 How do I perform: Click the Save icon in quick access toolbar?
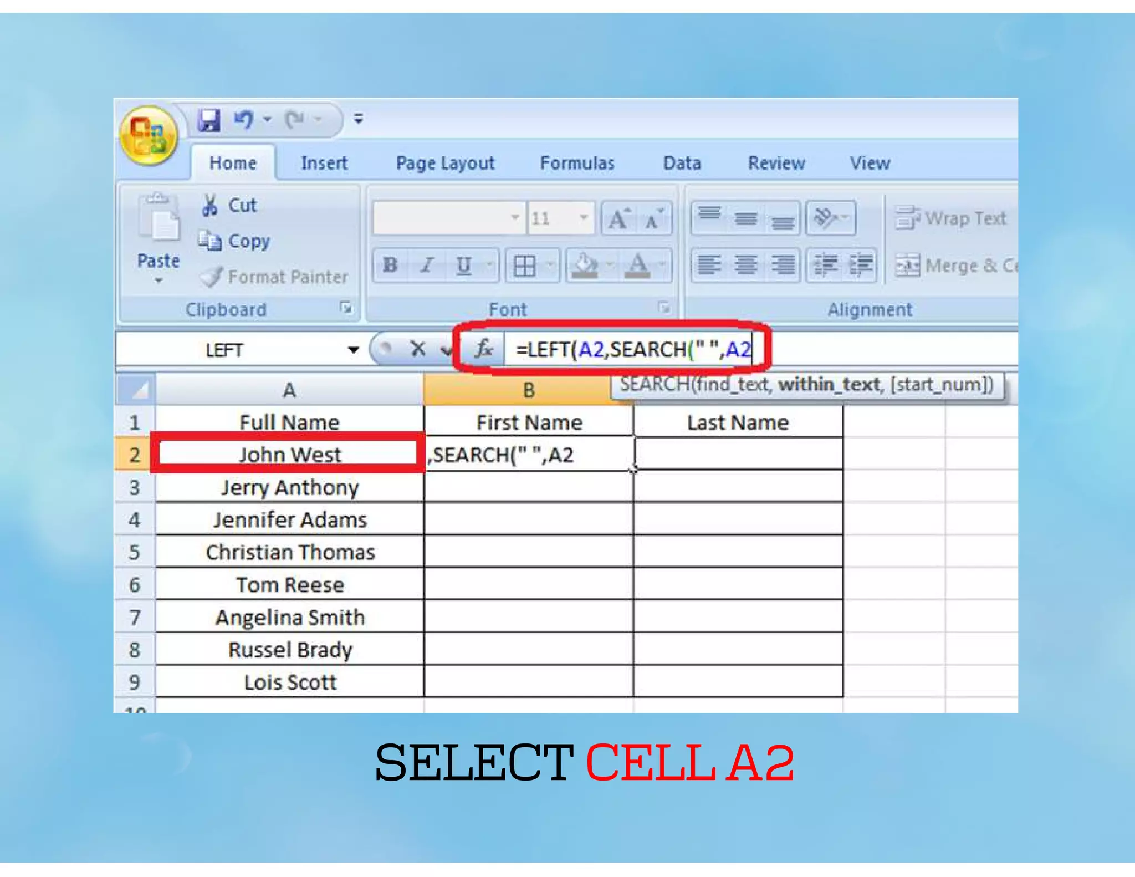[209, 120]
